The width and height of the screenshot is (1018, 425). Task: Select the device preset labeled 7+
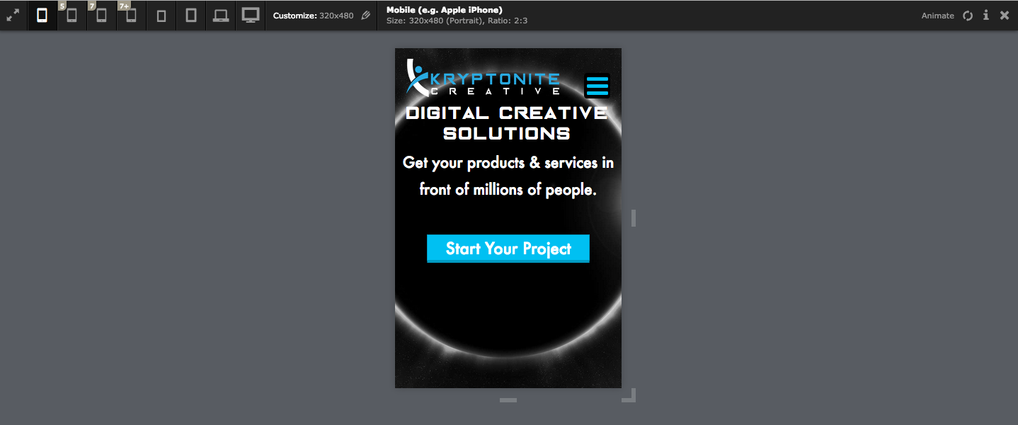pyautogui.click(x=131, y=16)
